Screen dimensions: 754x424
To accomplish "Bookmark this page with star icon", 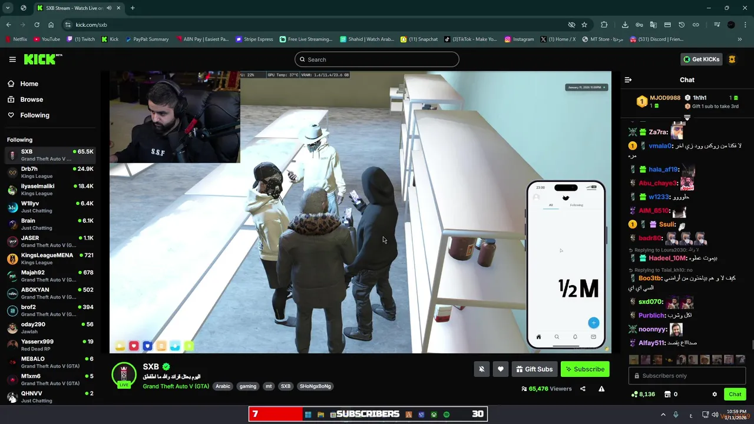I will [x=584, y=25].
